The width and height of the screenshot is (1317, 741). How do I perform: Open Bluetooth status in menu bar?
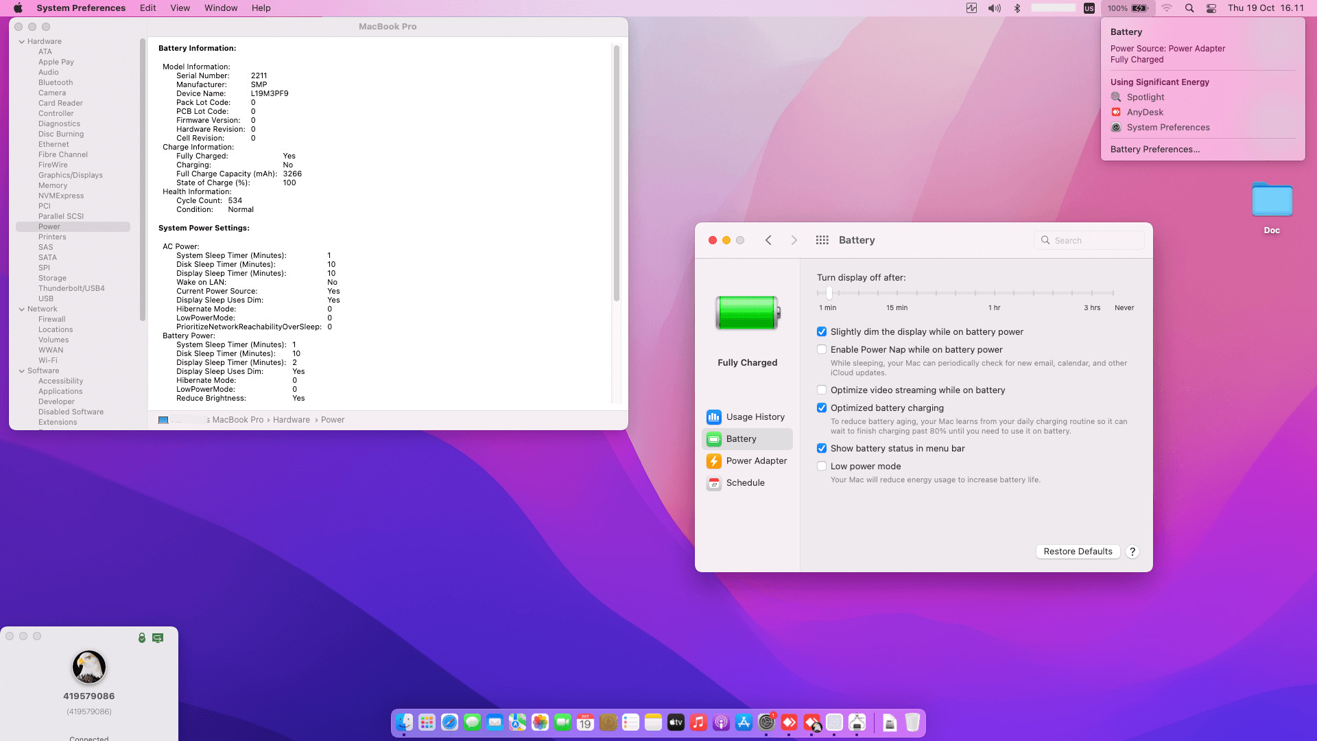pyautogui.click(x=1017, y=8)
